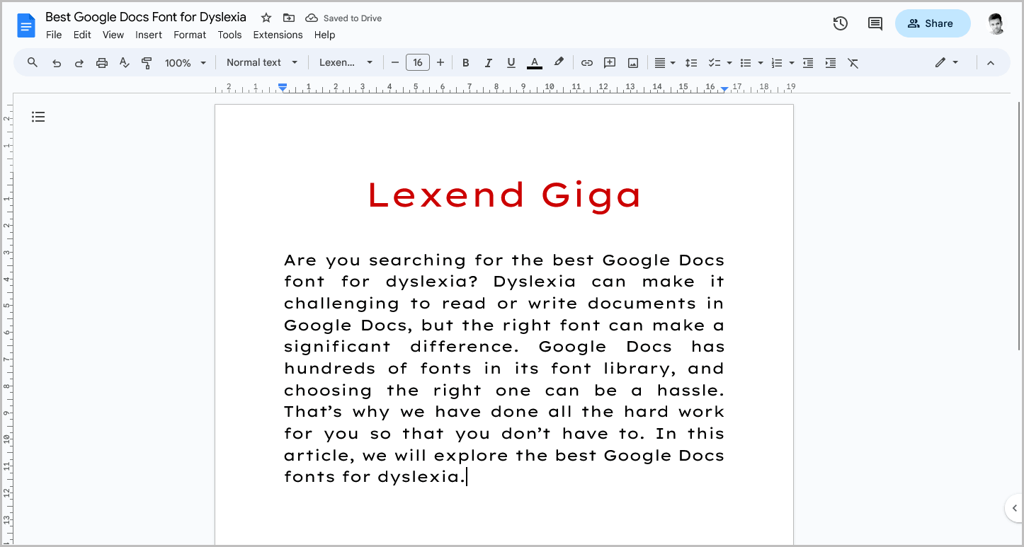This screenshot has width=1024, height=547.
Task: Insert a checklist
Action: (715, 63)
